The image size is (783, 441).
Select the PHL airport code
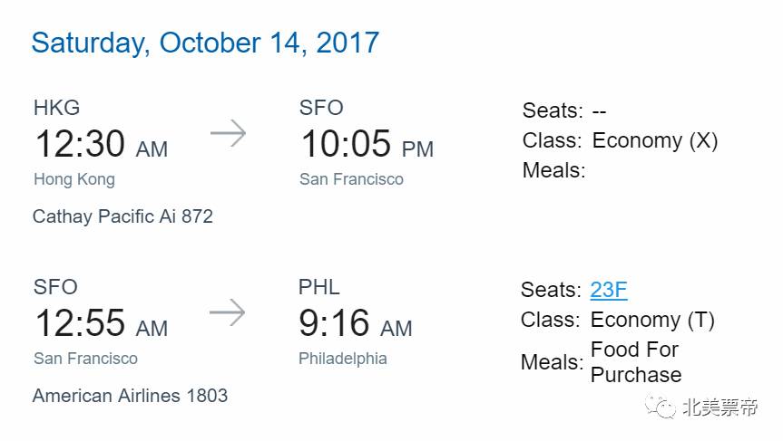(319, 287)
